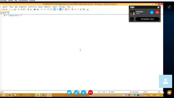This screenshot has width=174, height=98.
Task: Open Skype from the shared taskbar
Action: coord(38,95)
